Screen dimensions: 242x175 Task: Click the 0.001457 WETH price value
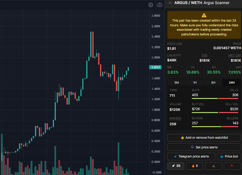pyautogui.click(x=227, y=48)
